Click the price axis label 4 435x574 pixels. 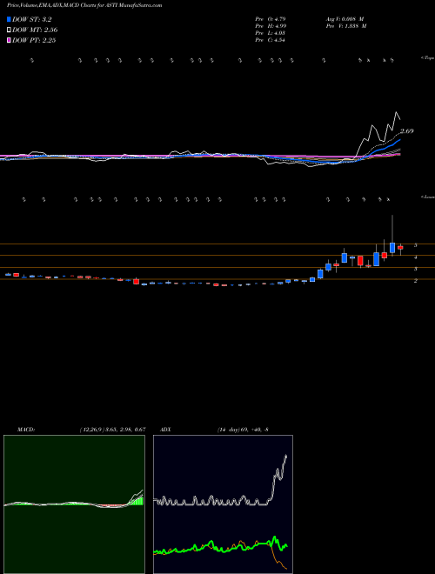click(415, 257)
